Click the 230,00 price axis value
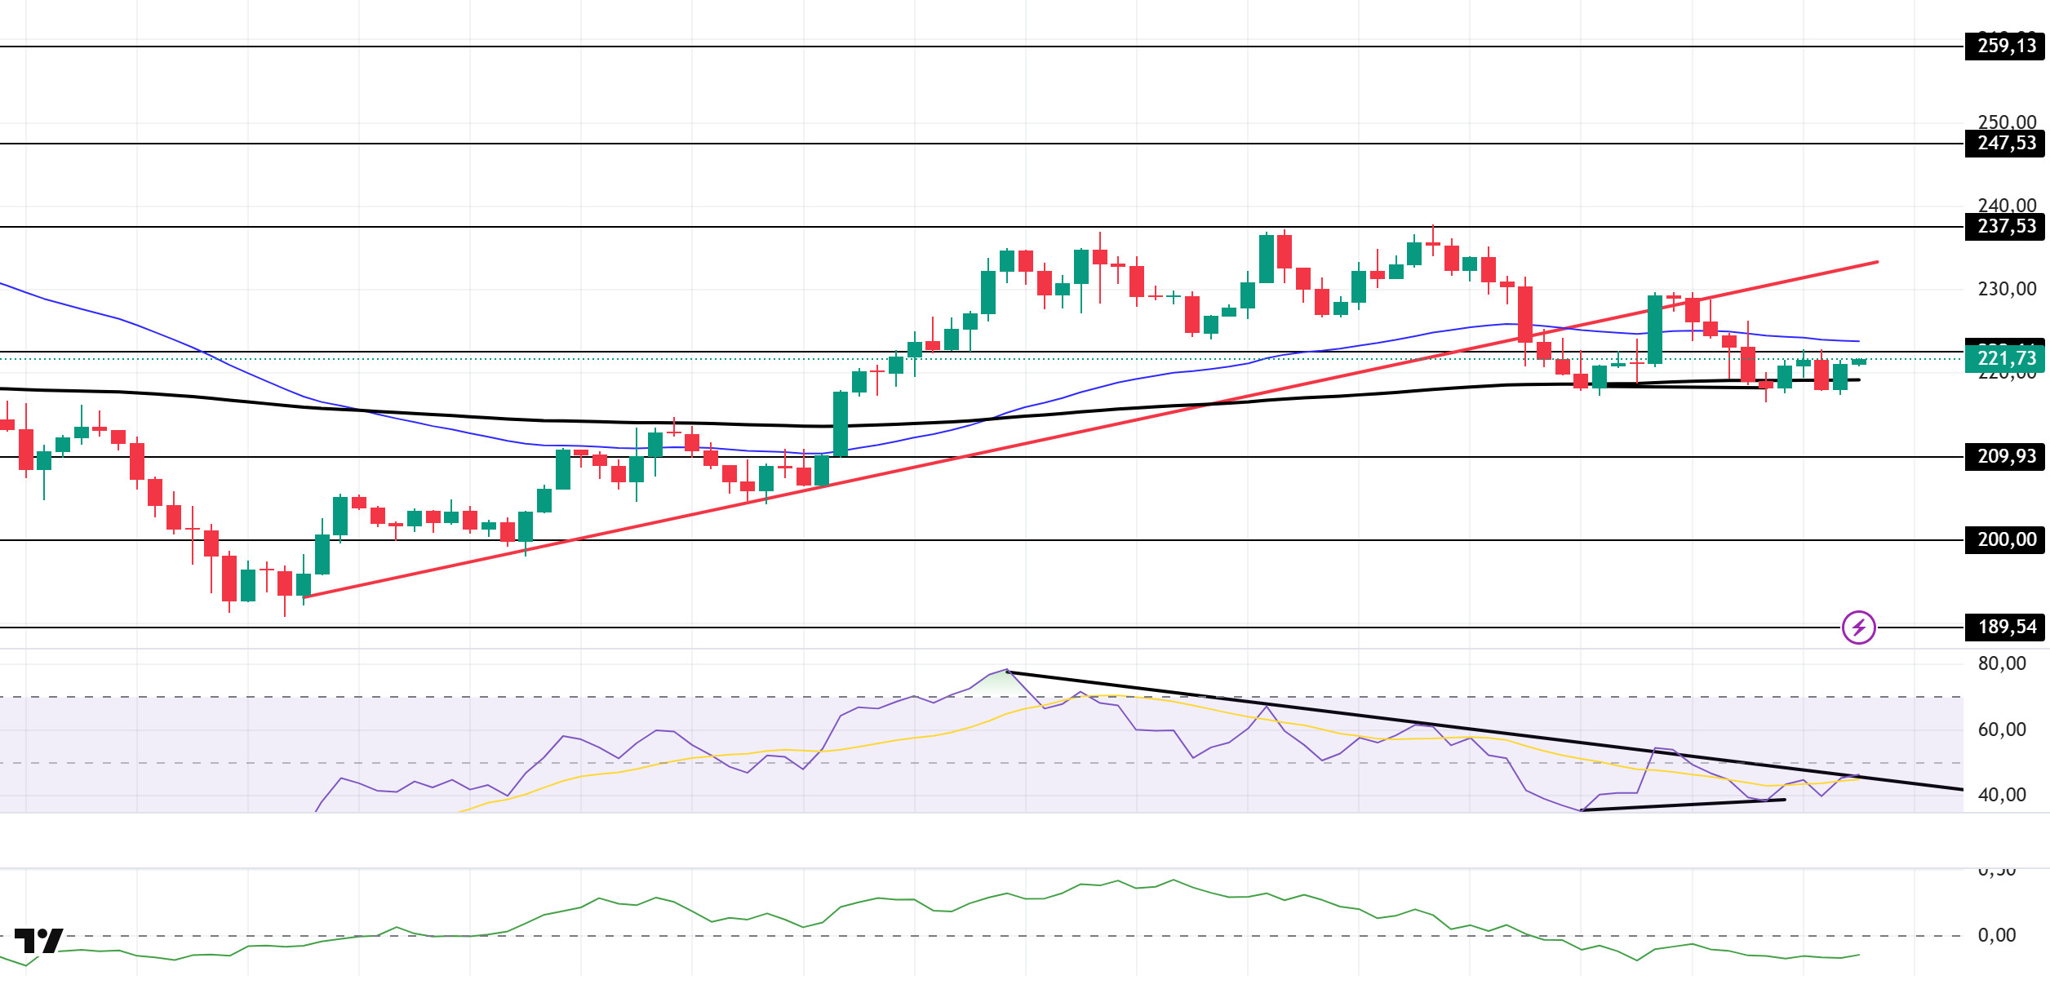 click(2006, 289)
